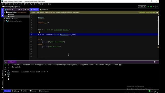Image resolution: width=165 pixels, height=93 pixels.
Task: Click Demo Project breadcrumb in navigation bar
Action: tap(7, 7)
